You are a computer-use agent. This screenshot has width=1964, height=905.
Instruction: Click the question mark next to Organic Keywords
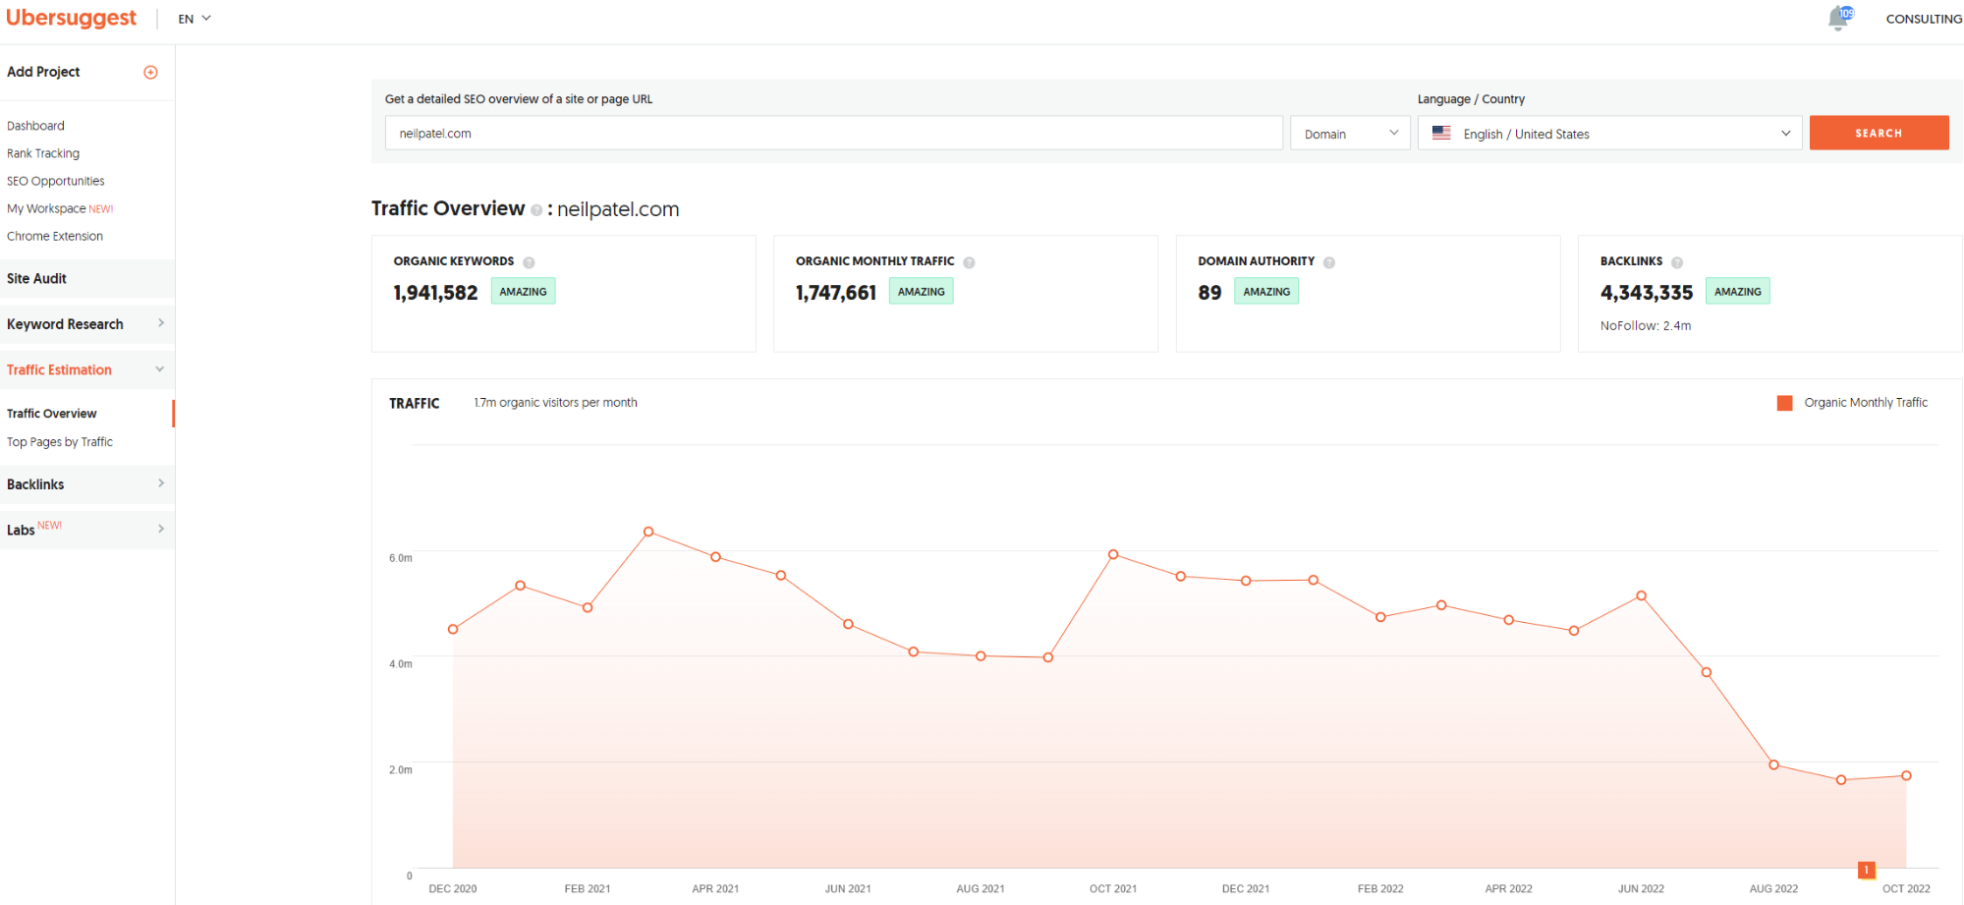point(529,261)
